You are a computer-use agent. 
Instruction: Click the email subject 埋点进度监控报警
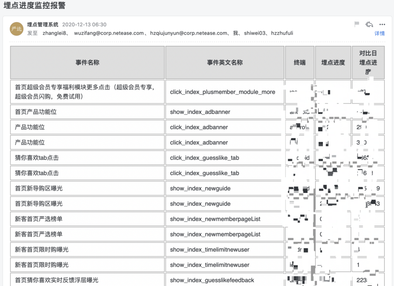coord(34,5)
